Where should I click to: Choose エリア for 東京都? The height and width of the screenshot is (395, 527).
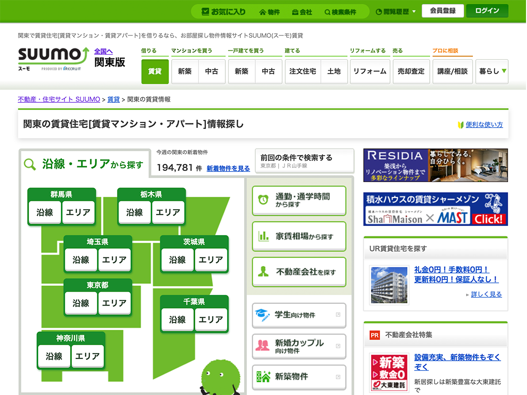point(114,303)
